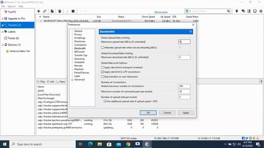Open the search provider shield dropdown

(188, 11)
